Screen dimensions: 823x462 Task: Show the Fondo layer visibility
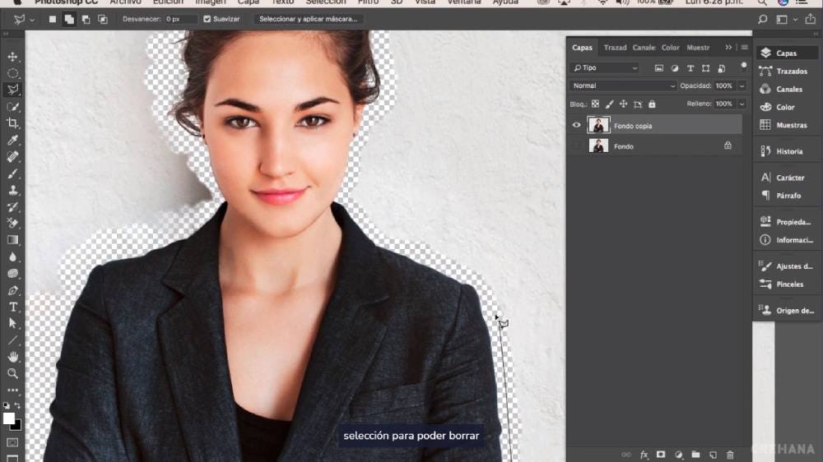pyautogui.click(x=576, y=146)
